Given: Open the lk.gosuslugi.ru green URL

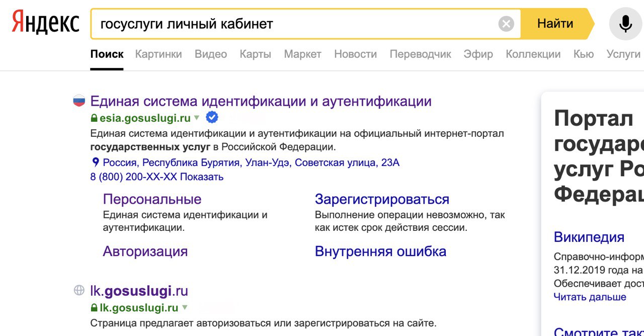Looking at the screenshot, I should pyautogui.click(x=139, y=307).
